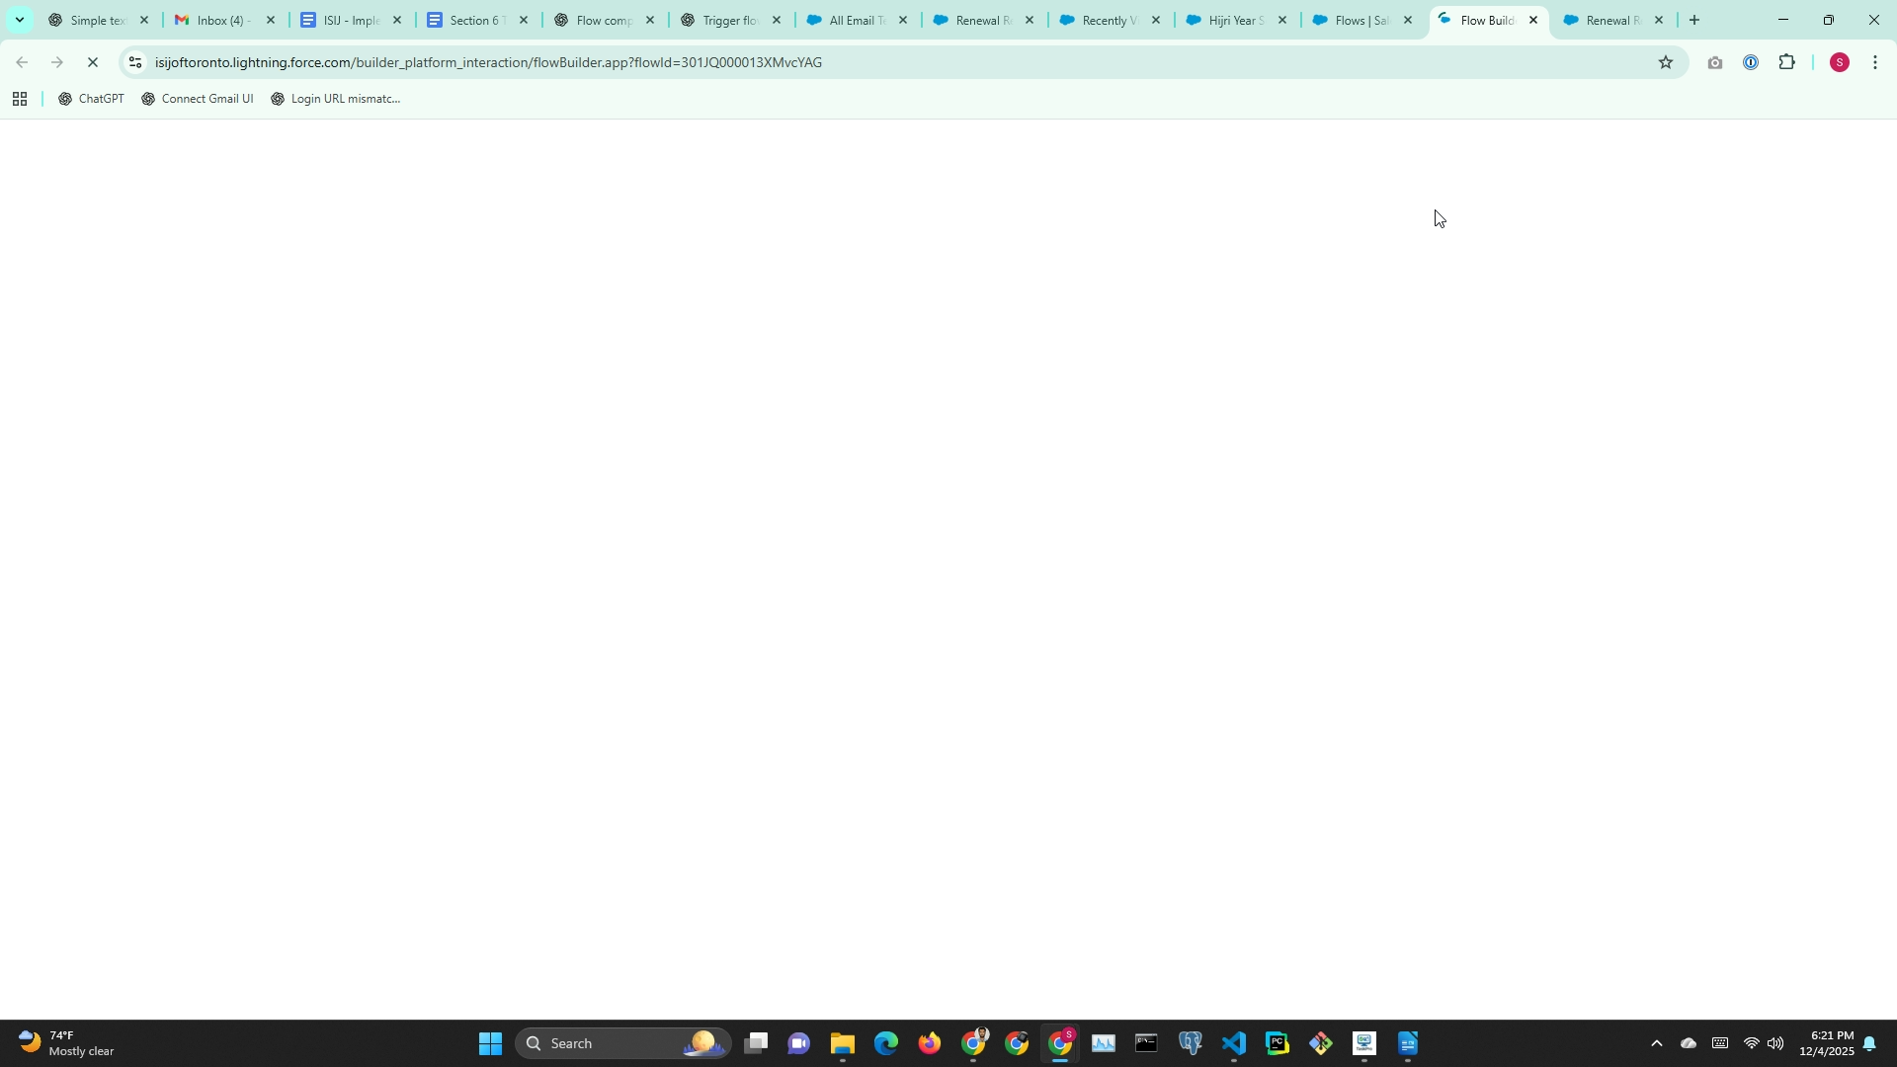Show hidden system tray icons chevron
This screenshot has width=1897, height=1067.
point(1656,1043)
